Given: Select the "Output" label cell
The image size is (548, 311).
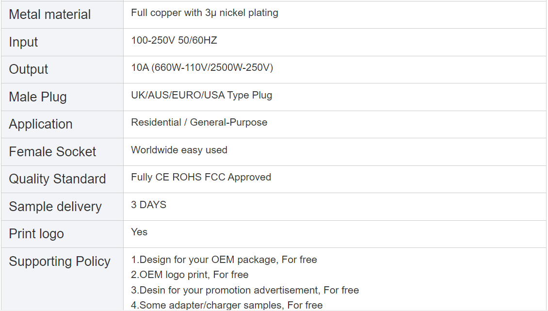Looking at the screenshot, I should [x=29, y=69].
